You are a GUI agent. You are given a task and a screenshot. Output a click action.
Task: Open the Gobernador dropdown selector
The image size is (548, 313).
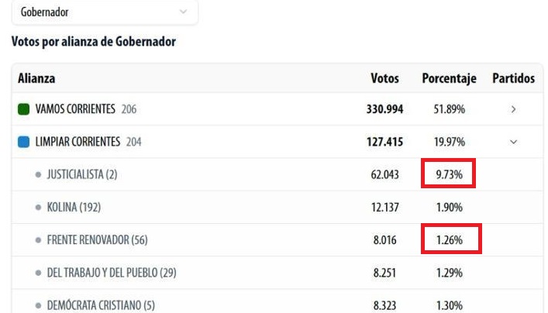tap(105, 12)
